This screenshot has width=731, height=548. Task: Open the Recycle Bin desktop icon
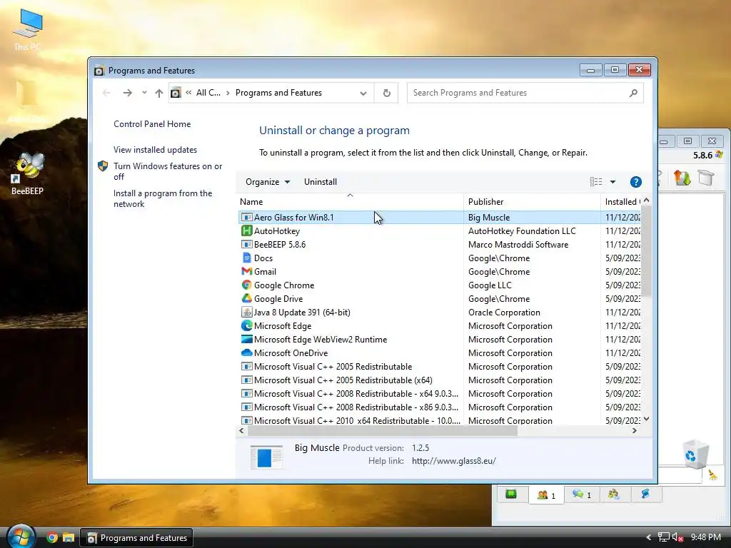[x=697, y=454]
